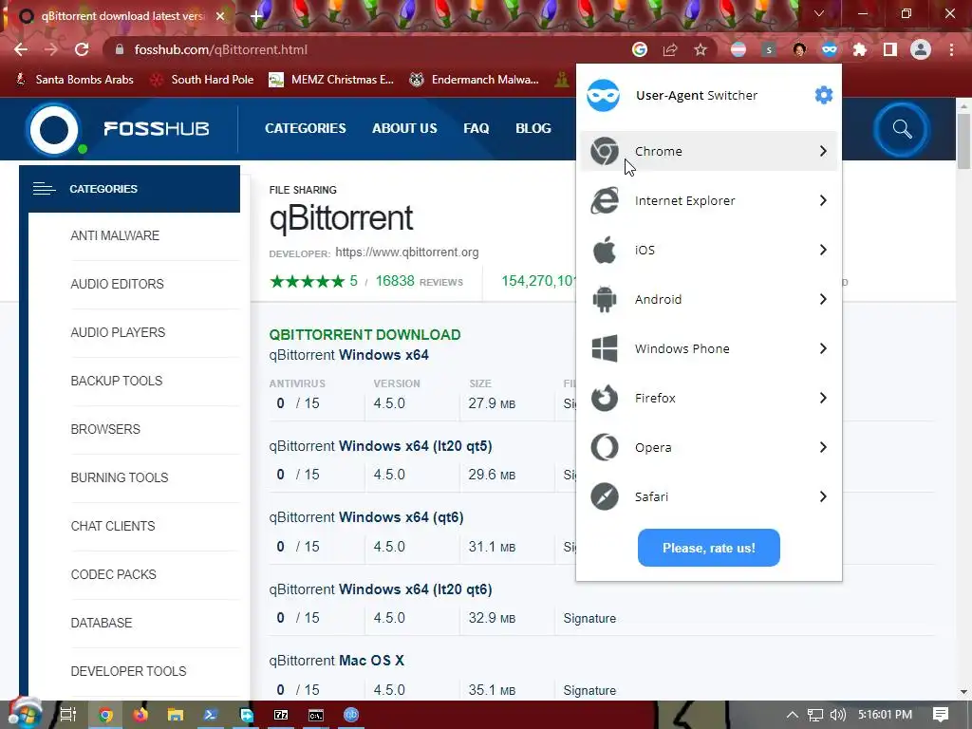Click the FossHub logo
972x729 pixels.
point(118,129)
